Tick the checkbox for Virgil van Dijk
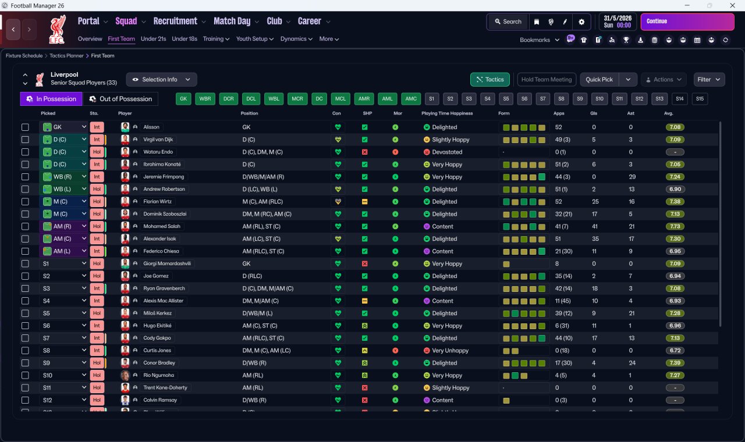The width and height of the screenshot is (745, 442). pos(25,140)
